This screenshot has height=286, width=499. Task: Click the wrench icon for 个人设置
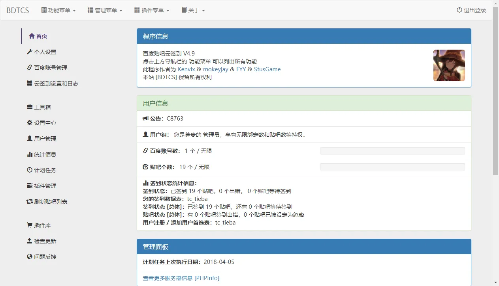pyautogui.click(x=29, y=52)
